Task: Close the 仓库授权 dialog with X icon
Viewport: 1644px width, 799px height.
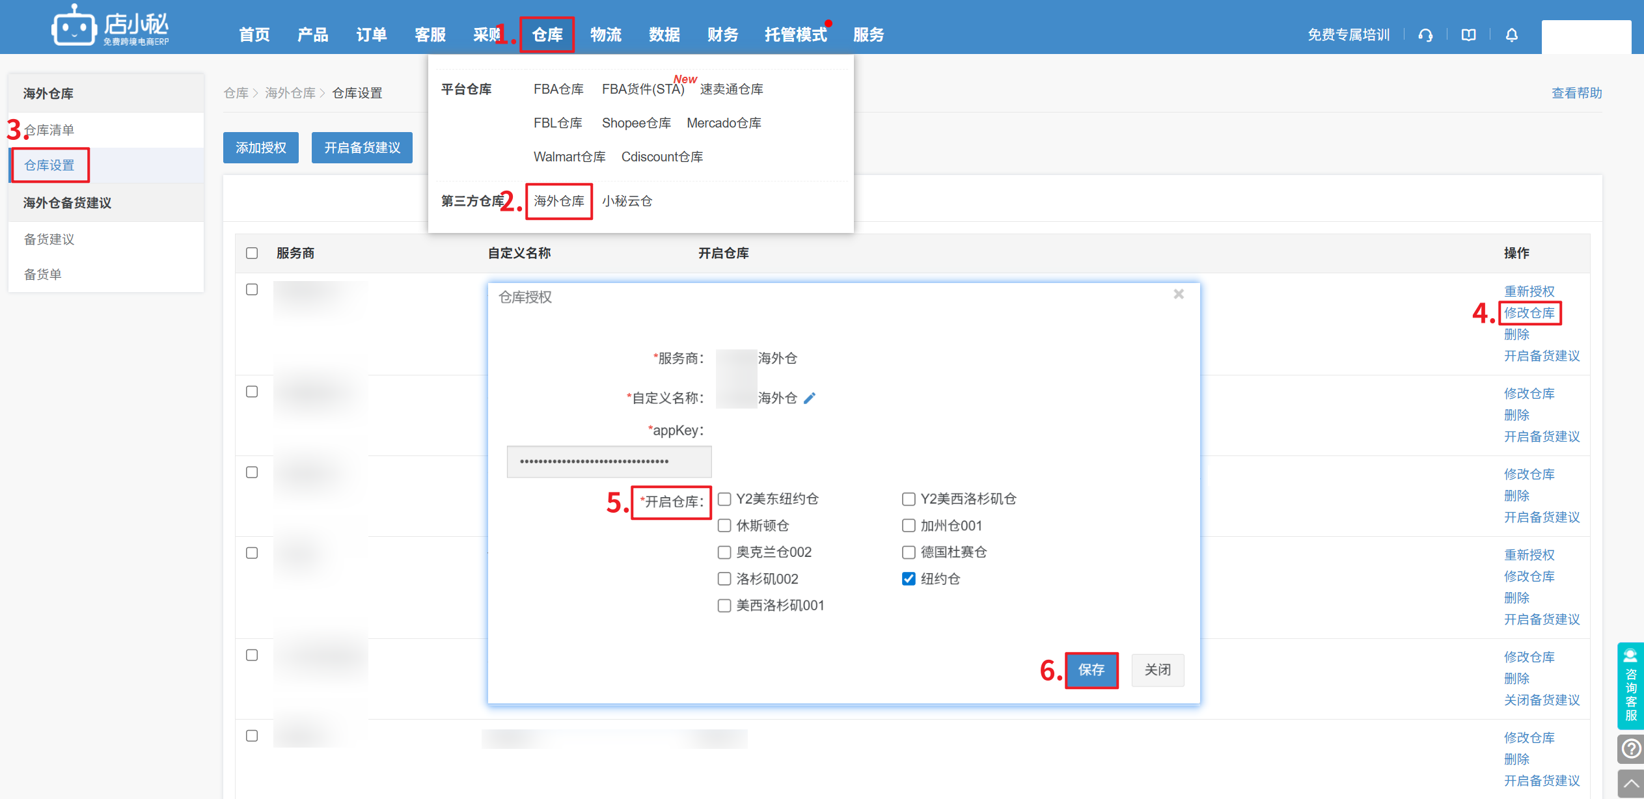Action: 1178,295
